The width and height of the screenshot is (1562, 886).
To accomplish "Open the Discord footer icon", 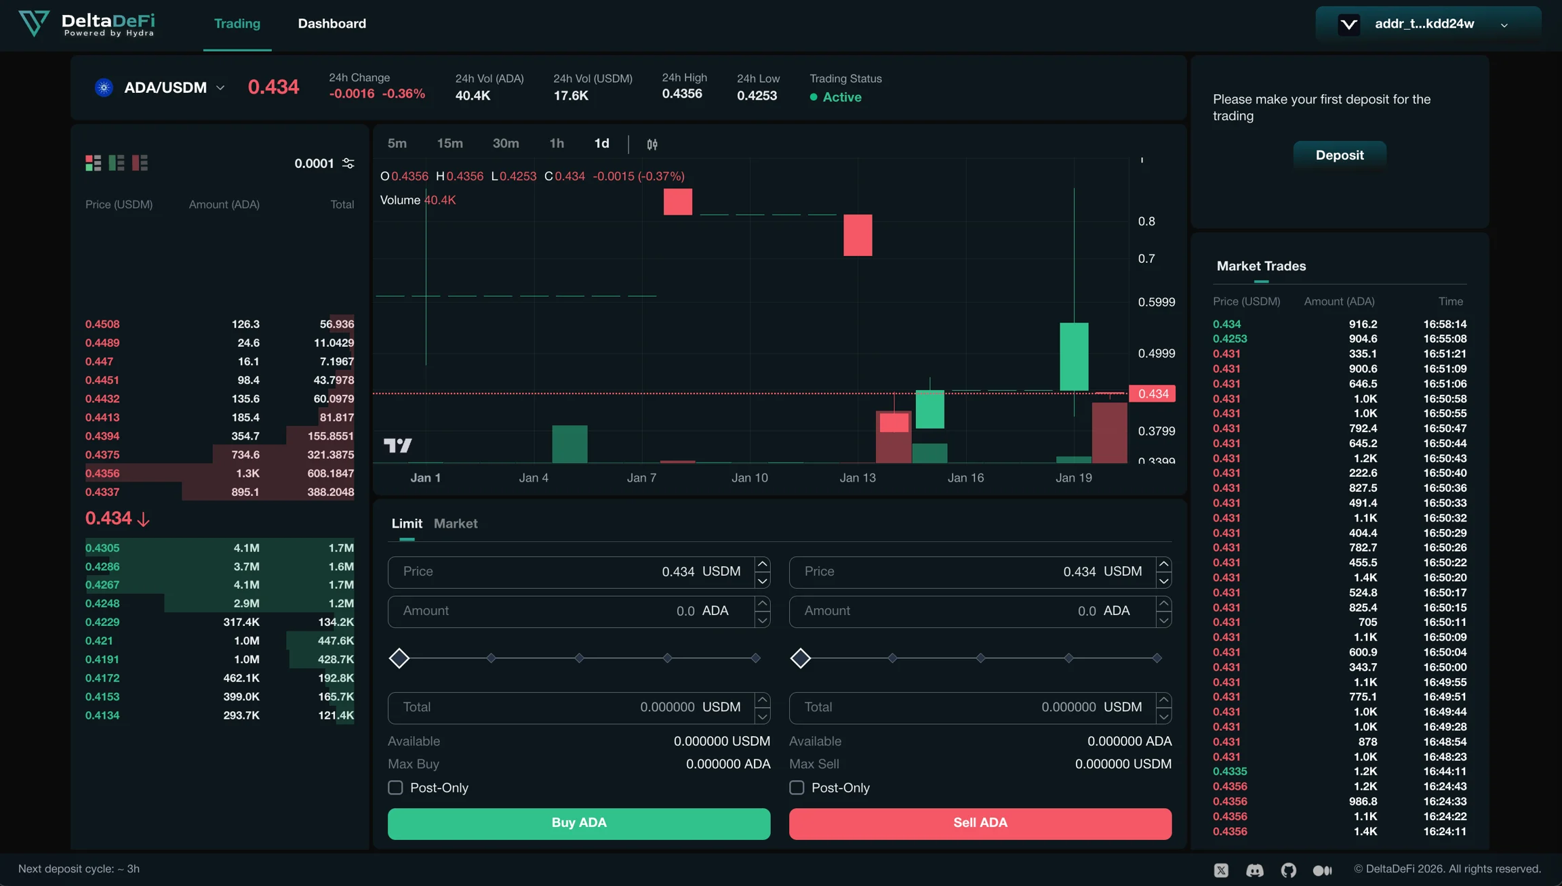I will tap(1255, 870).
